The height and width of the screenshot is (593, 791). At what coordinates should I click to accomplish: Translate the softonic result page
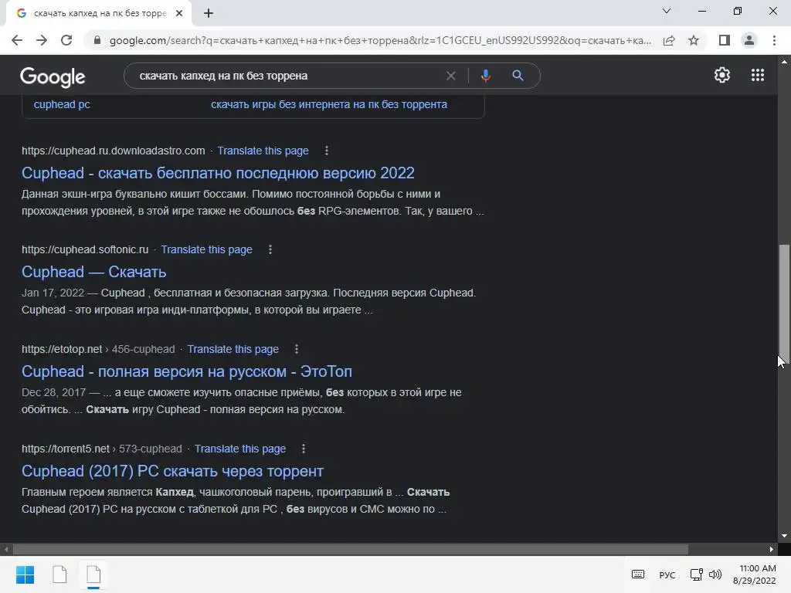click(206, 249)
